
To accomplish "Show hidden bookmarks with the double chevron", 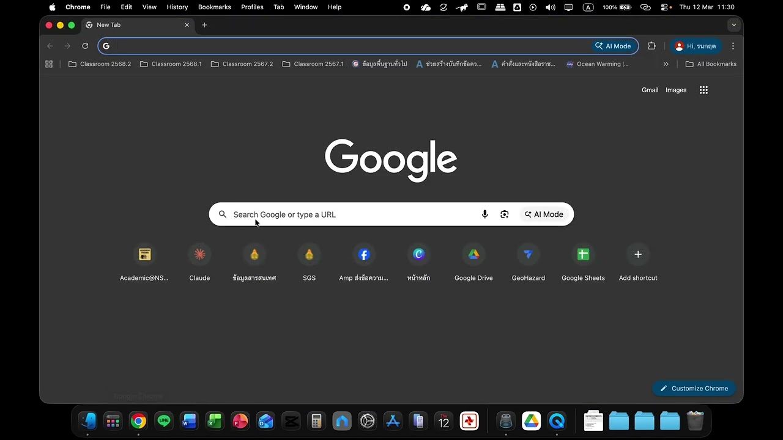I will [666, 64].
